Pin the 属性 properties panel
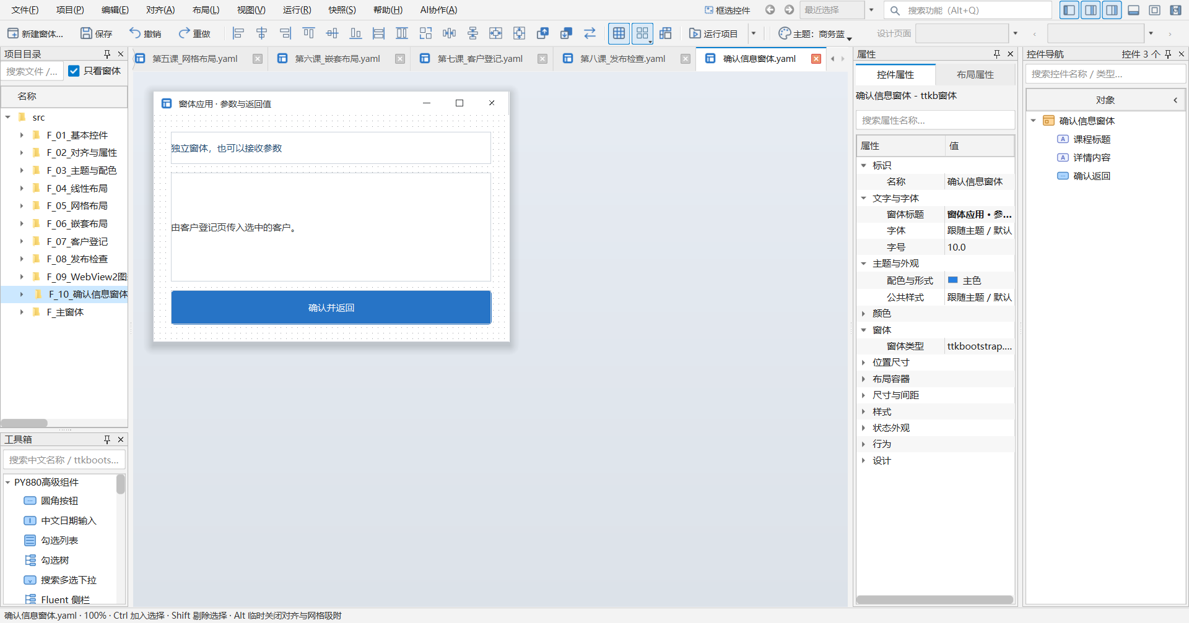Screen dimensions: 1189x623 point(997,54)
